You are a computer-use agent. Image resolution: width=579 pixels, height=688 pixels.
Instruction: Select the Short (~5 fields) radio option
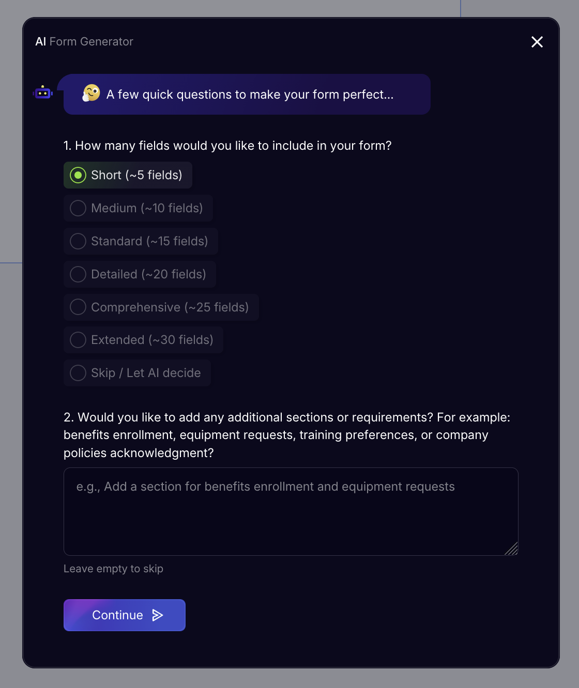pos(128,175)
